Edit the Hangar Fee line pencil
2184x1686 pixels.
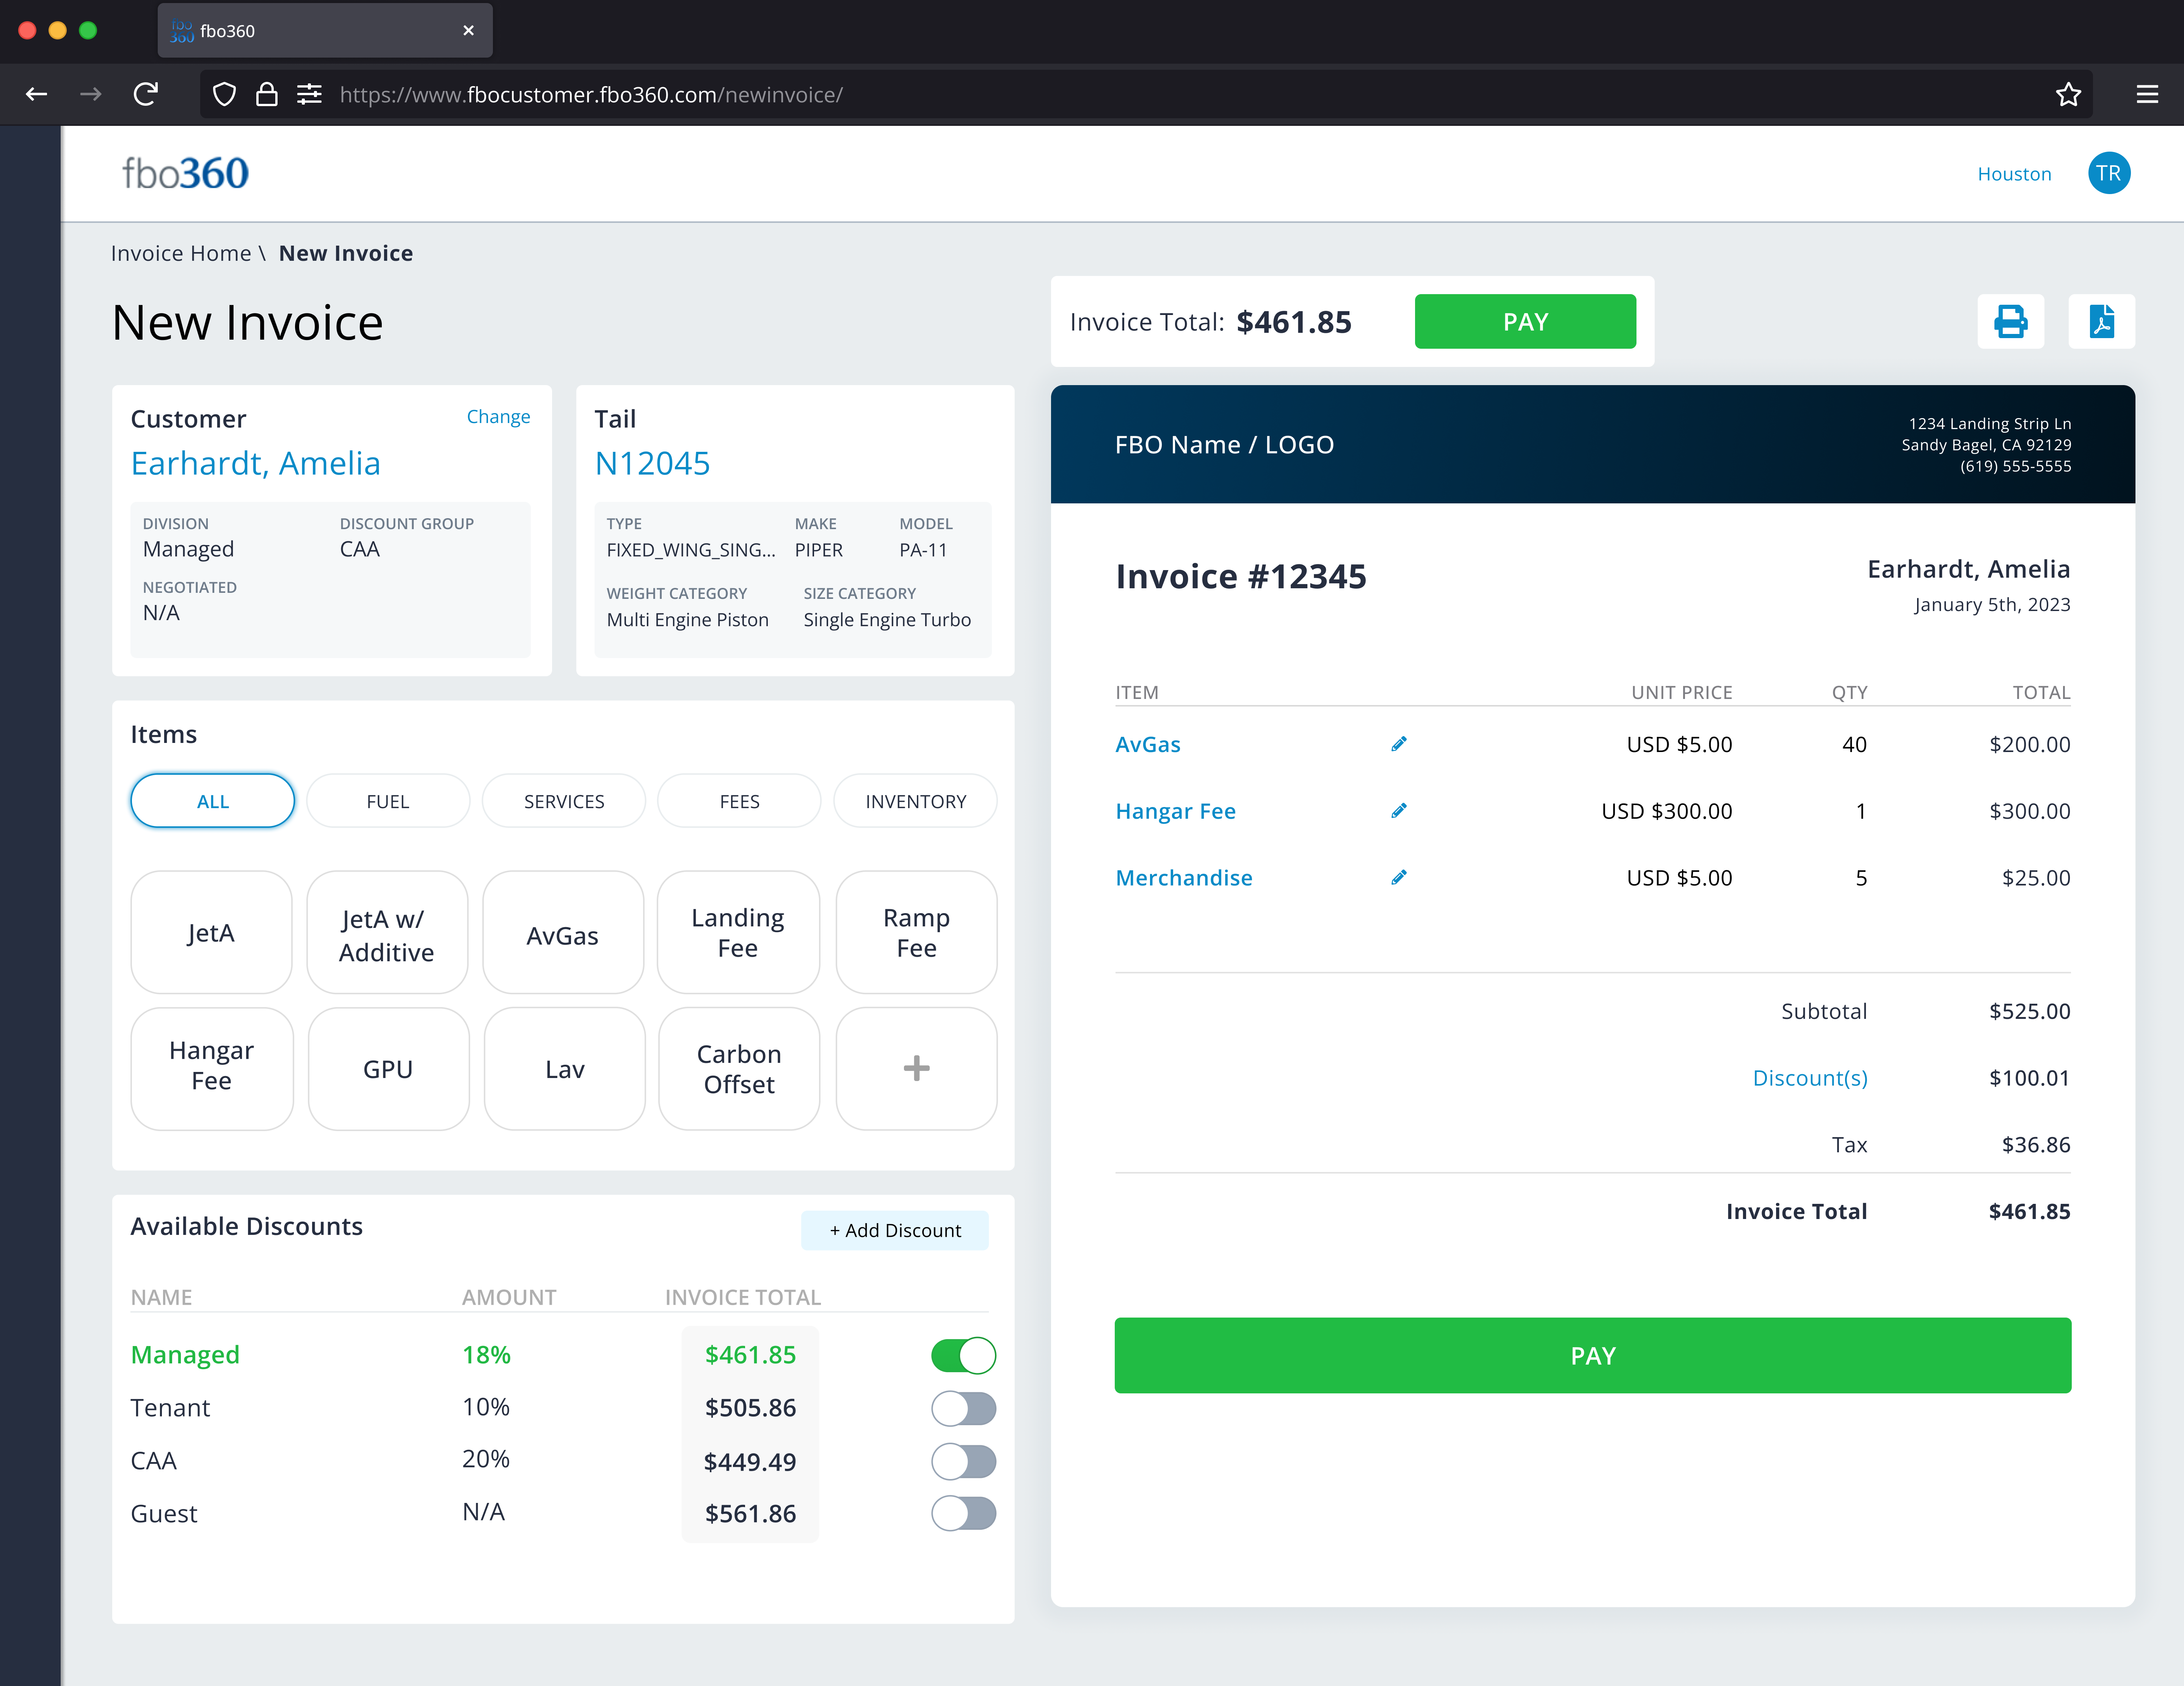click(1399, 810)
